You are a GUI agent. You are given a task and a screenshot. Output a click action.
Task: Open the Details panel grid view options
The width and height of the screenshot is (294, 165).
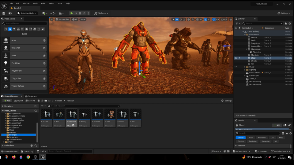point(283,134)
